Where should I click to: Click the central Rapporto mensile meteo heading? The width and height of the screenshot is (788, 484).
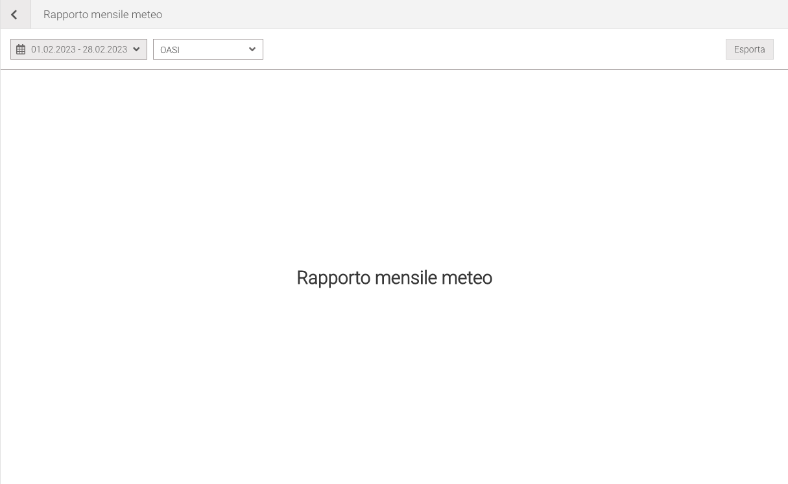394,277
